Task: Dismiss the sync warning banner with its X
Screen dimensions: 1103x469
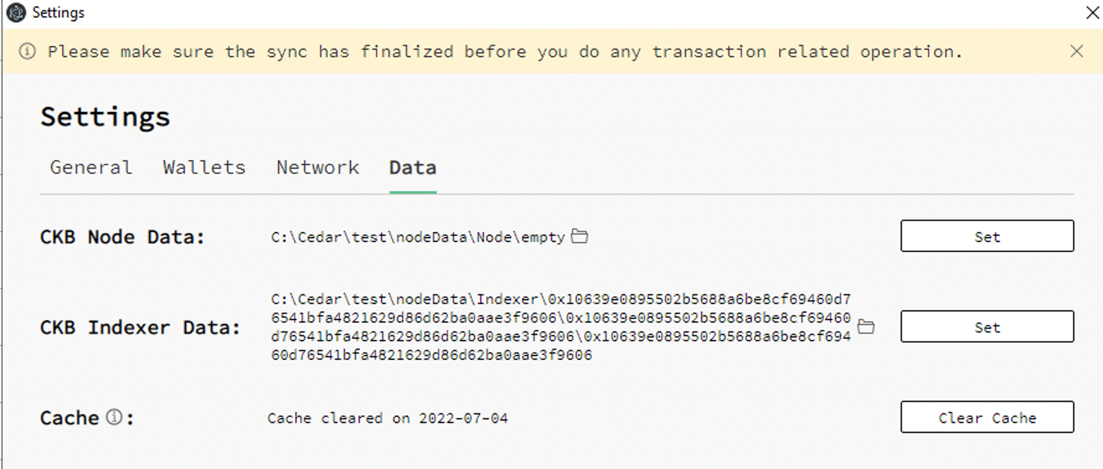Action: coord(1077,51)
